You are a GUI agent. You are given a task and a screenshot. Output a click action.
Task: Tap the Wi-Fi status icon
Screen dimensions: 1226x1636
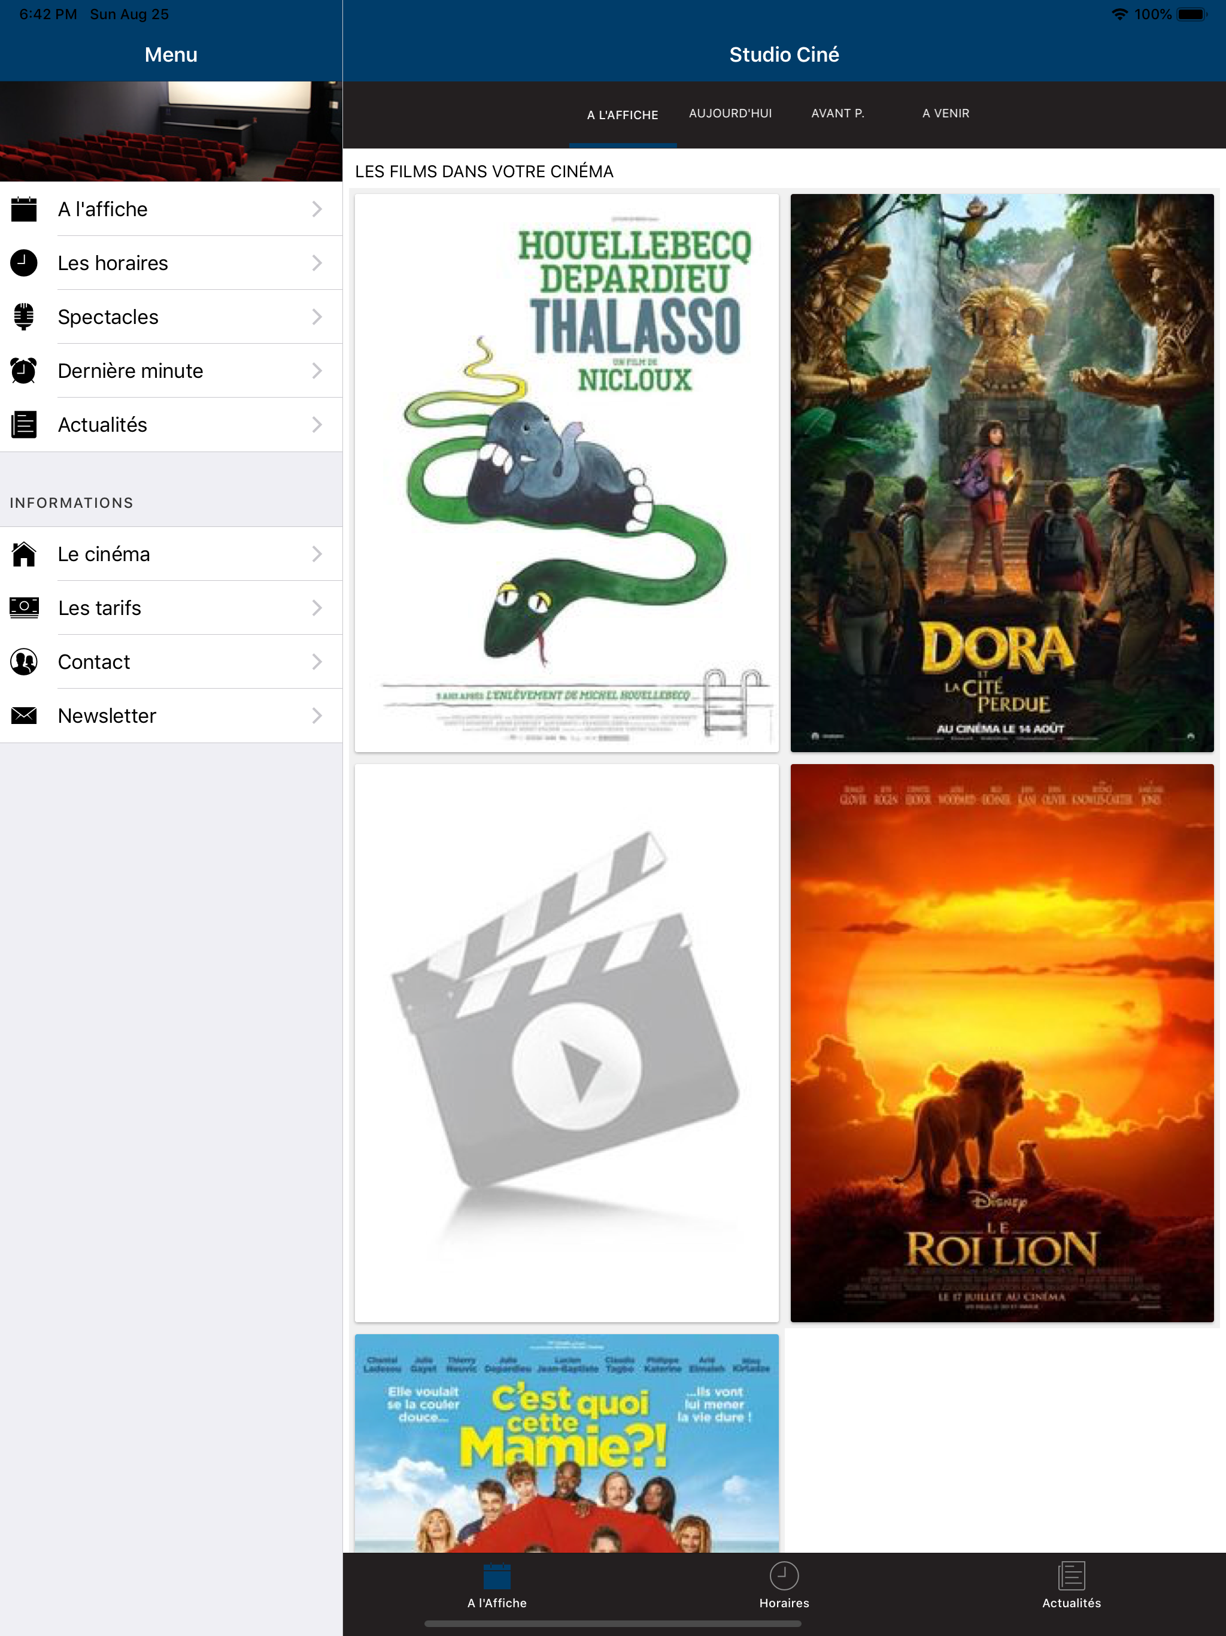pyautogui.click(x=1119, y=14)
